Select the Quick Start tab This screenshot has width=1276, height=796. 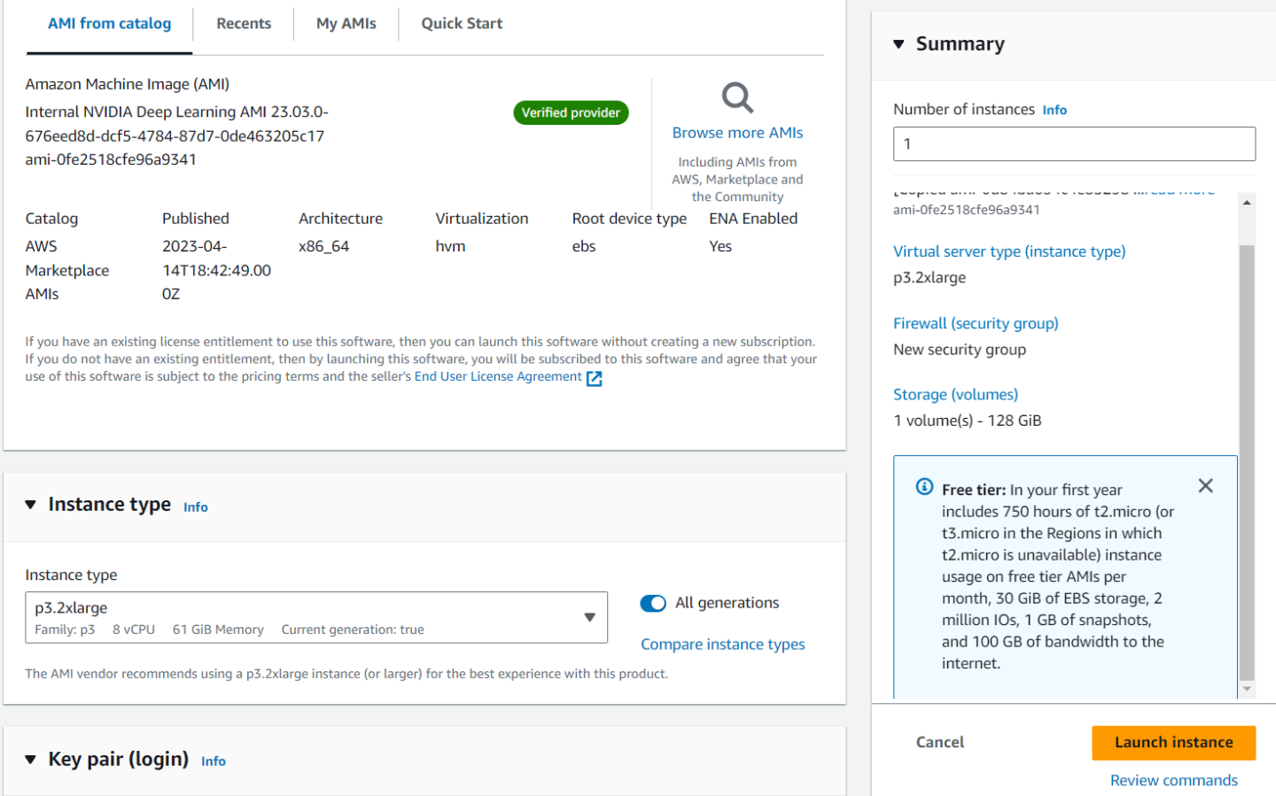click(461, 24)
